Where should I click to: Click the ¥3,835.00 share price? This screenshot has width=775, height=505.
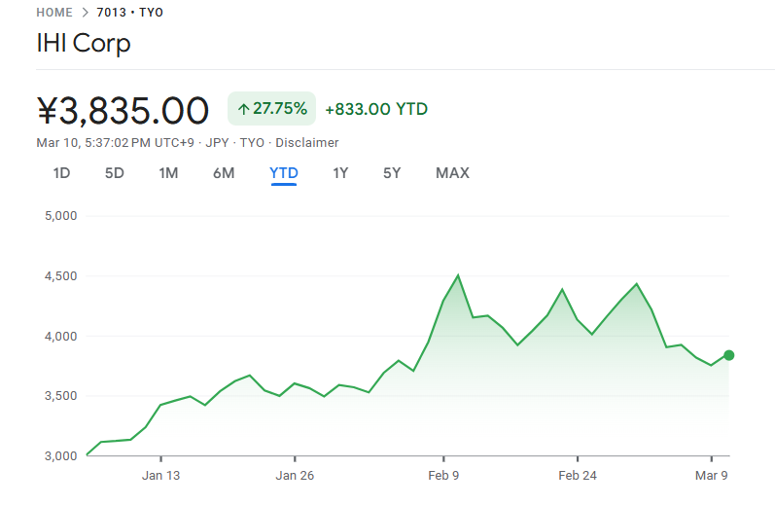point(123,110)
